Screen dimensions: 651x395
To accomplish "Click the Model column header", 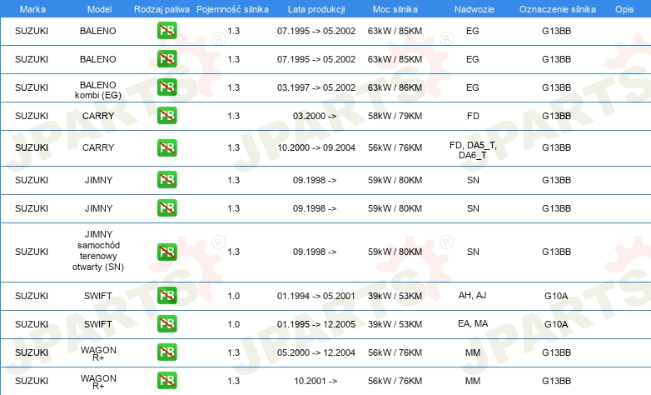I will (99, 9).
